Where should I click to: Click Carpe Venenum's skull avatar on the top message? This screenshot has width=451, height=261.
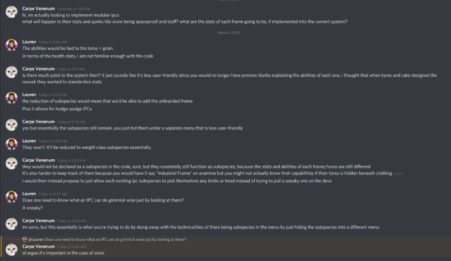[11, 11]
